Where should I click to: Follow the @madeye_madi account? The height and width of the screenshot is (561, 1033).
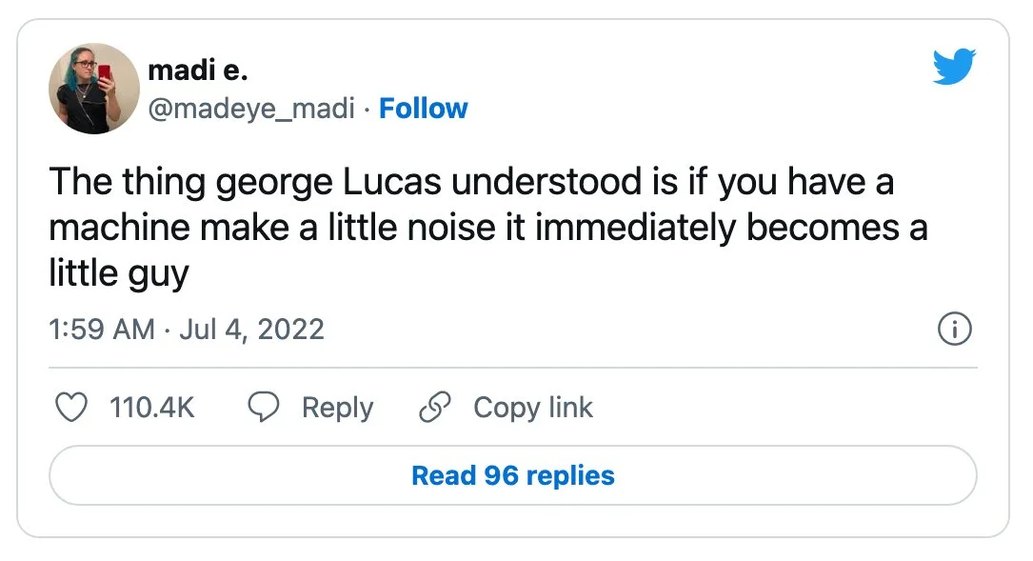coord(423,109)
